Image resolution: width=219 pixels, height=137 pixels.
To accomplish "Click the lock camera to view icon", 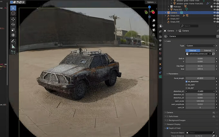I will point(154,35).
